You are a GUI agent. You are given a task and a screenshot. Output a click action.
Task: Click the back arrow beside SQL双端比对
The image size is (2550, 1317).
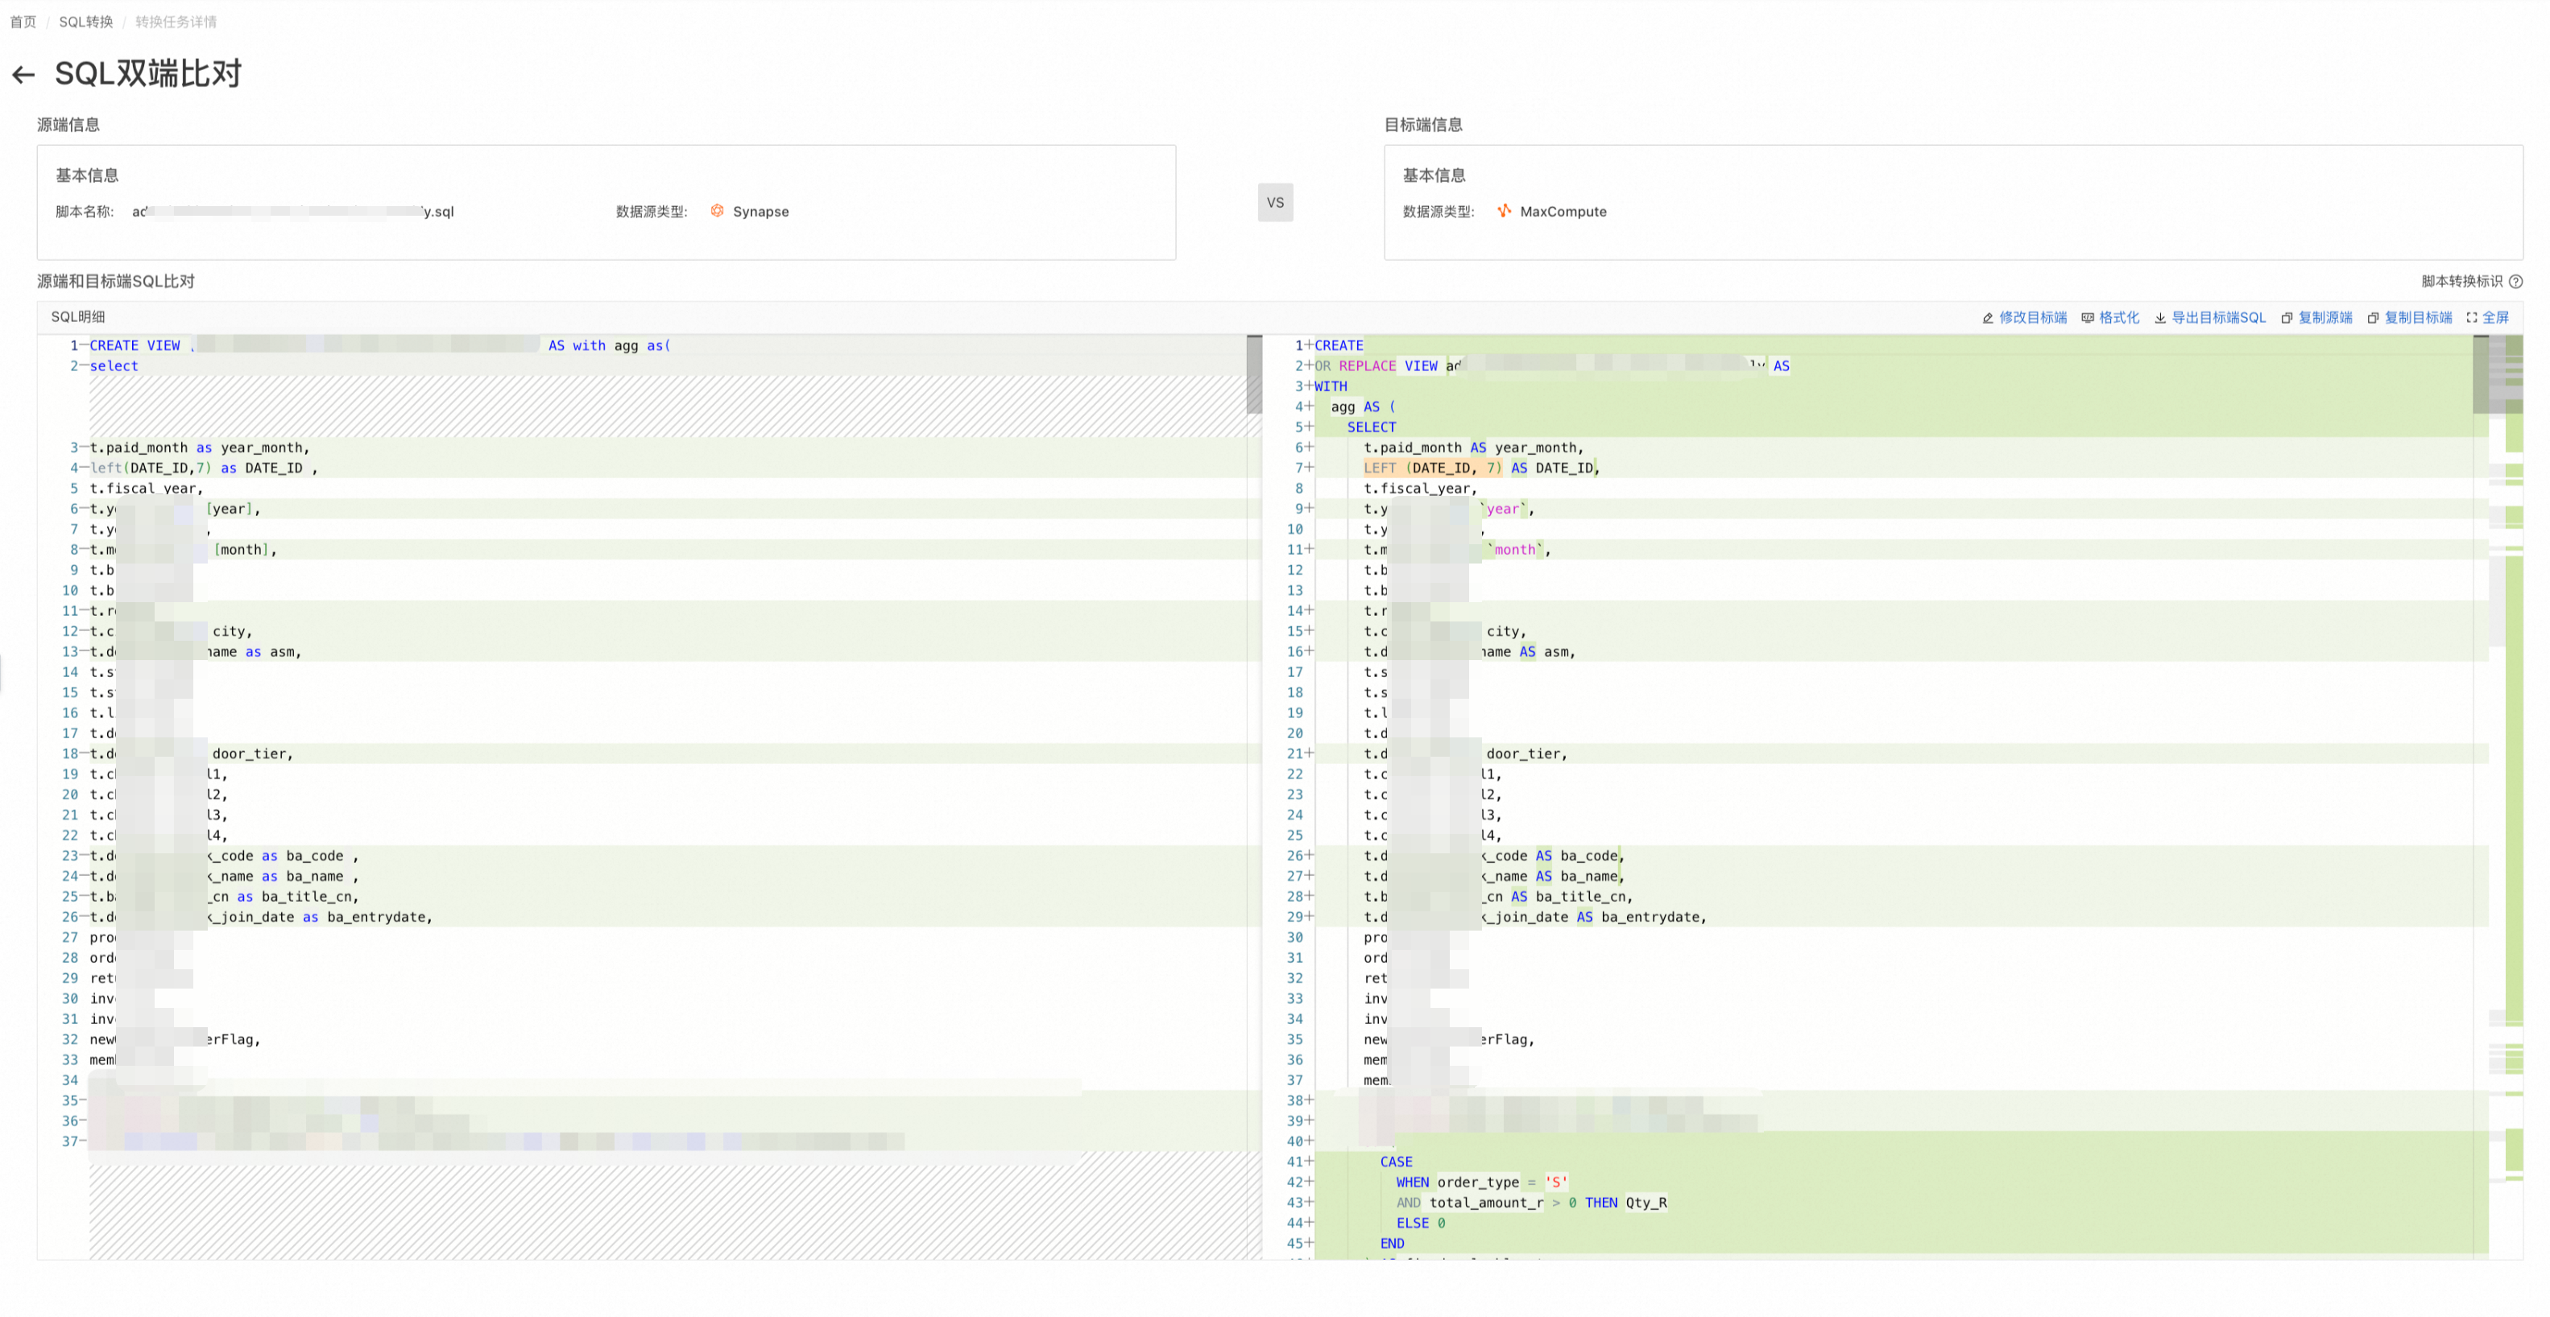pos(23,75)
